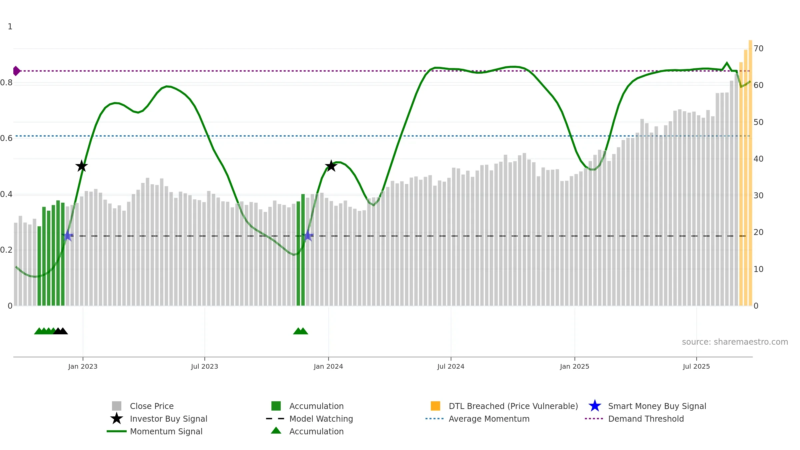Click the black star marker near Jan 2024
The image size is (800, 450).
point(331,166)
